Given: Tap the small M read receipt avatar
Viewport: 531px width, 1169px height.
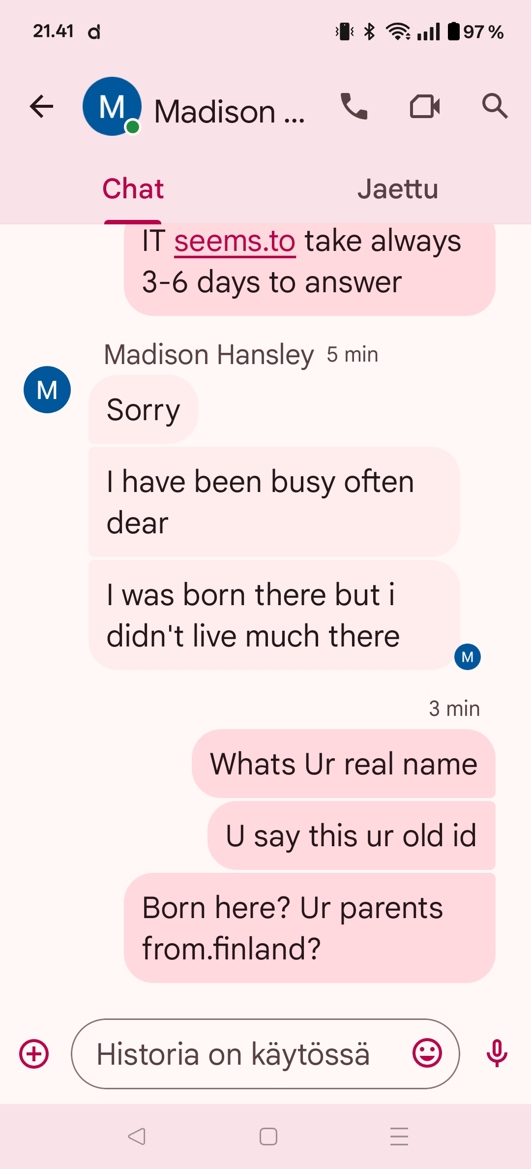Looking at the screenshot, I should coord(468,657).
